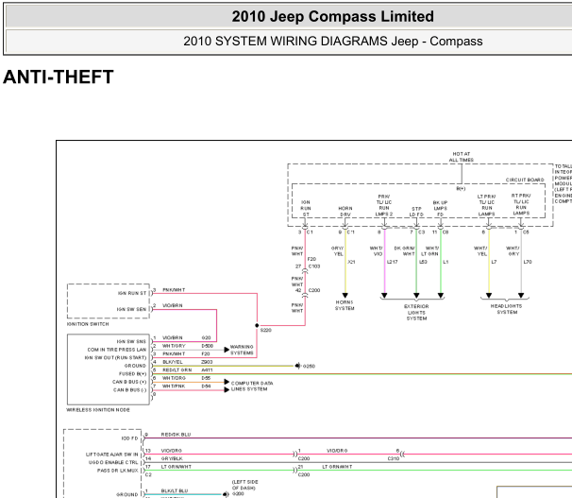This screenshot has height=498, width=572.
Task: Click the 'STP LD FD' pin label
Action: point(416,212)
